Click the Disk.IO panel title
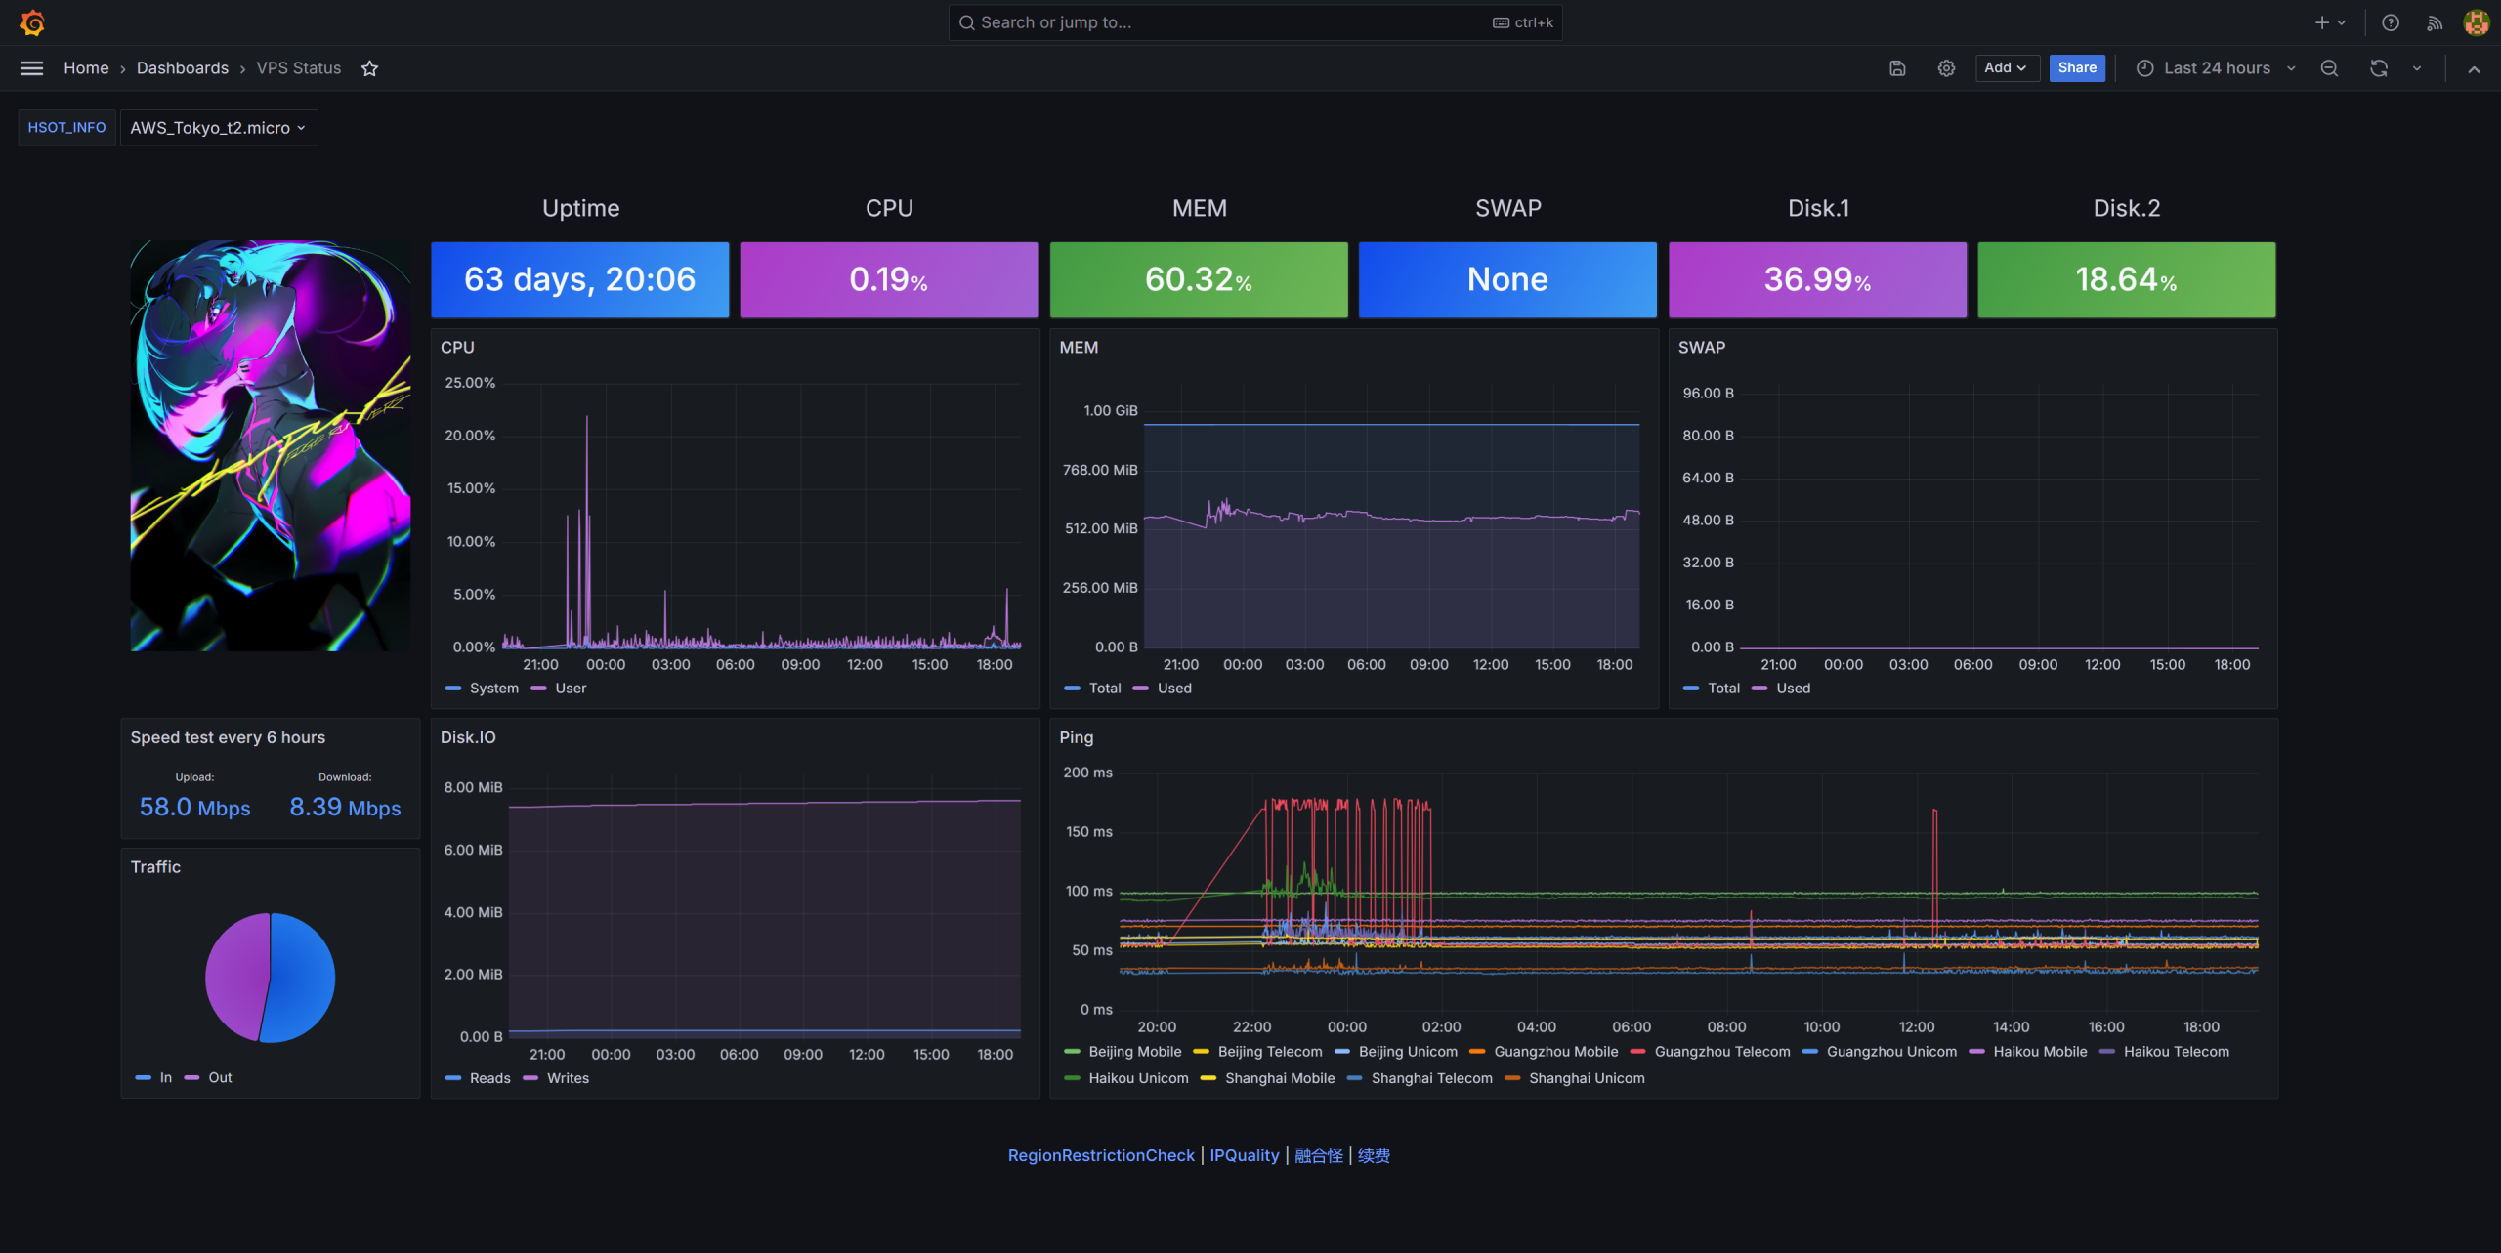The height and width of the screenshot is (1253, 2501). pyautogui.click(x=468, y=738)
